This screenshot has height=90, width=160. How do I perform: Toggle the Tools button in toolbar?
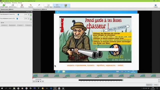click(57, 5)
